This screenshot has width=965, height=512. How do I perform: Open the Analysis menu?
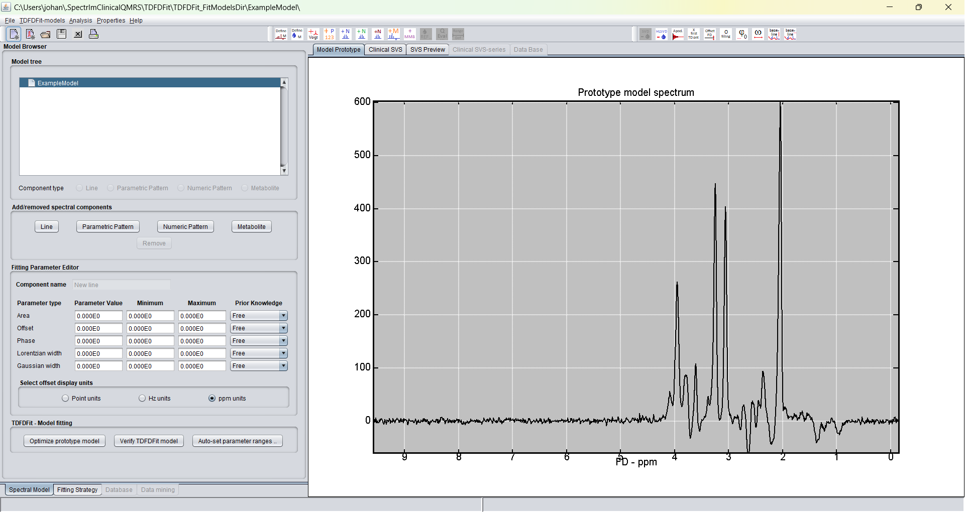80,21
